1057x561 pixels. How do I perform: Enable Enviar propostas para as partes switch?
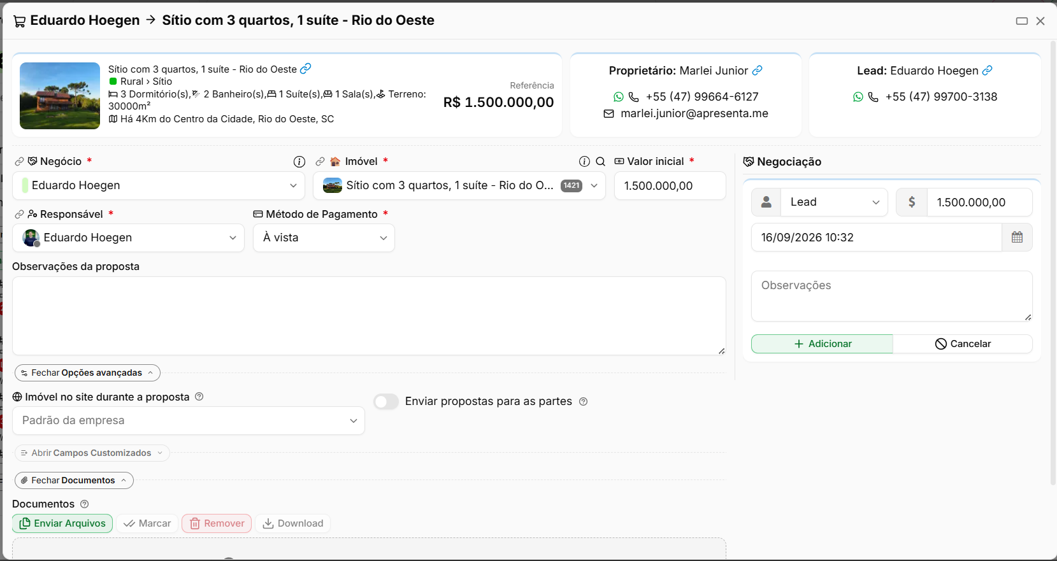coord(386,402)
